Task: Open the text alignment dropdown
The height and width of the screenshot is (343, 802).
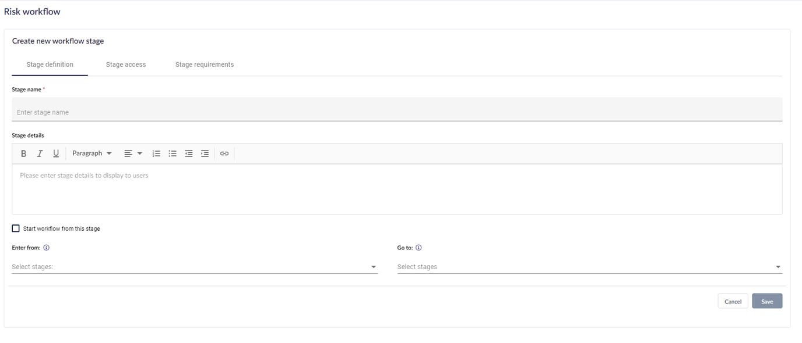Action: pos(133,153)
